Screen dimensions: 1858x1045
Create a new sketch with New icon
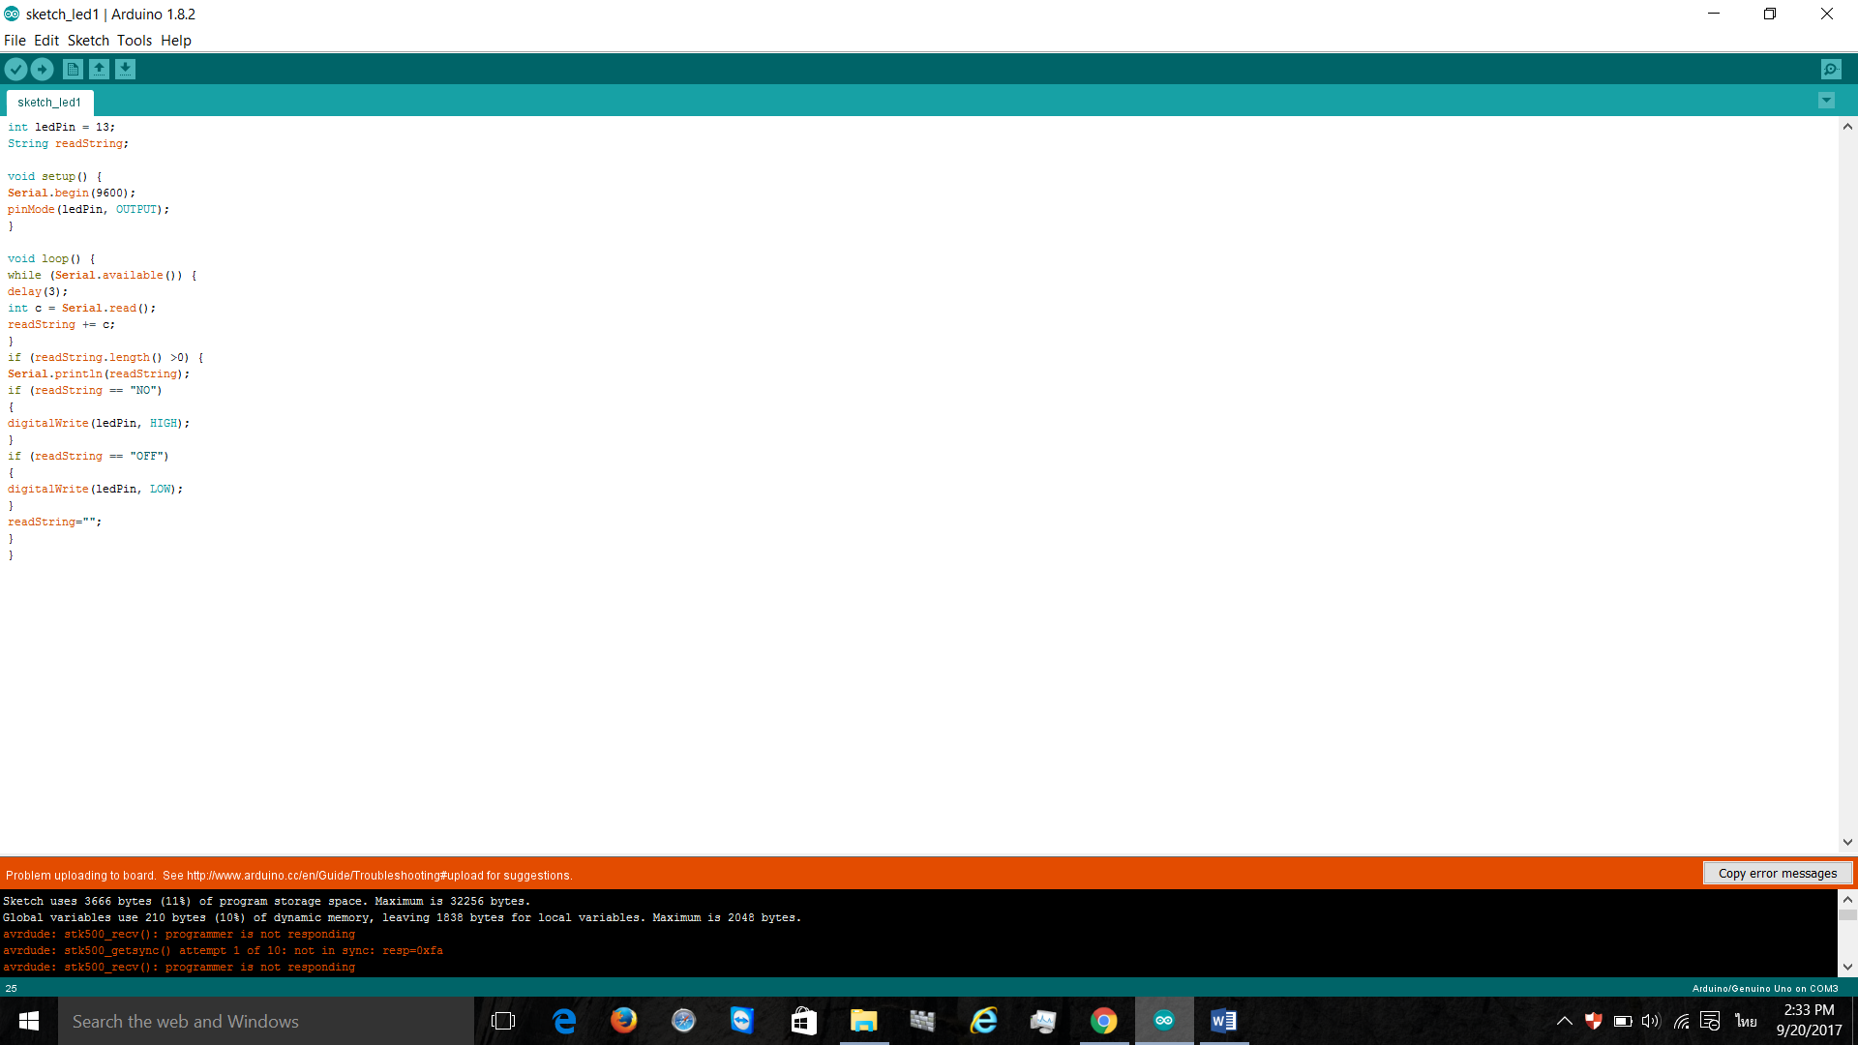pyautogui.click(x=73, y=69)
